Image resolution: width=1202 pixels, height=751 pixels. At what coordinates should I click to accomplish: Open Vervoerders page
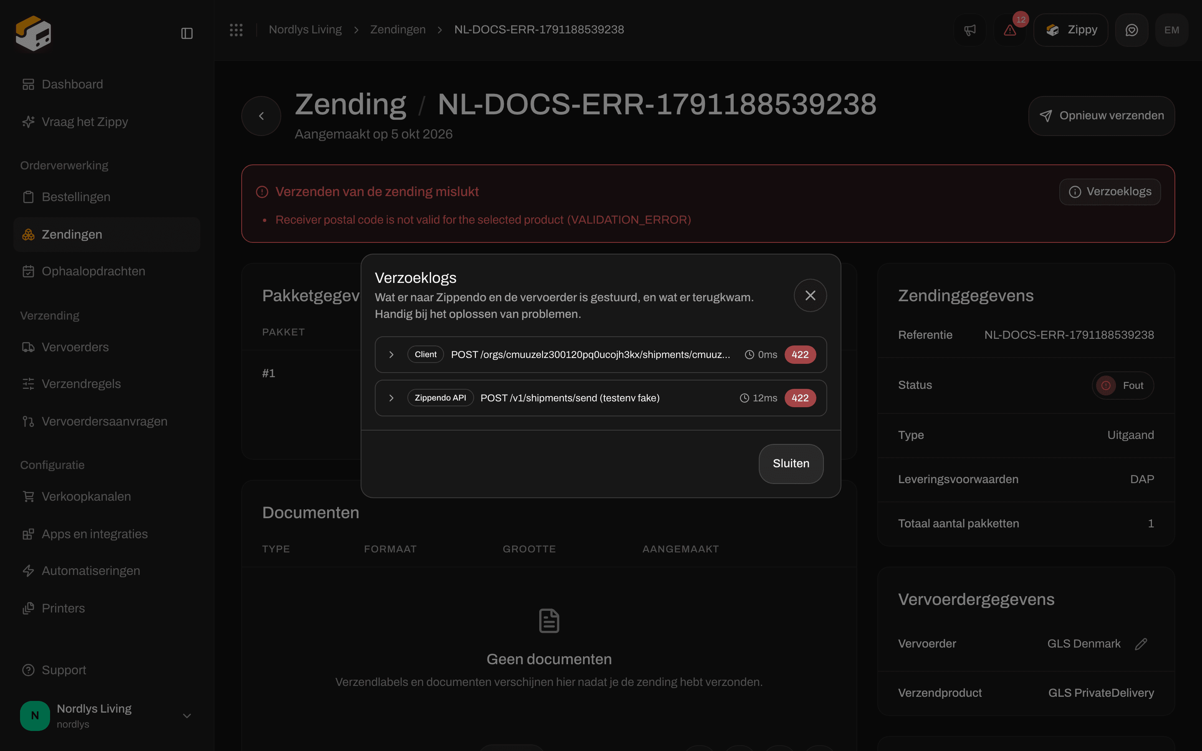pos(106,347)
